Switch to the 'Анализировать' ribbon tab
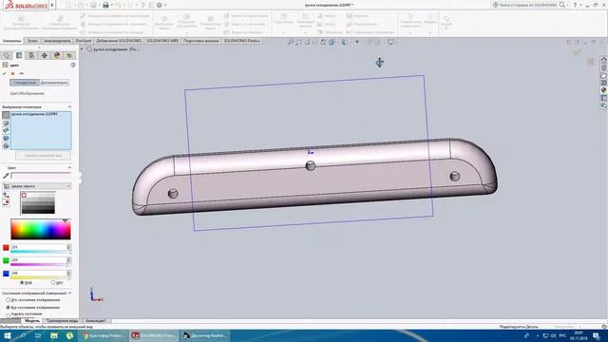The height and width of the screenshot is (342, 608). 57,41
